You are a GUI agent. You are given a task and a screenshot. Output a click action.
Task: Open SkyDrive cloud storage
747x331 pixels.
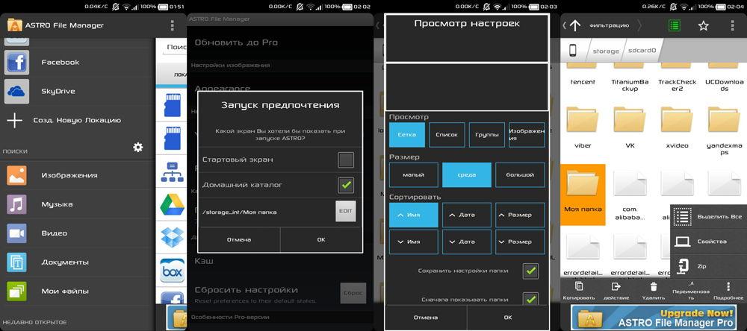pos(17,91)
